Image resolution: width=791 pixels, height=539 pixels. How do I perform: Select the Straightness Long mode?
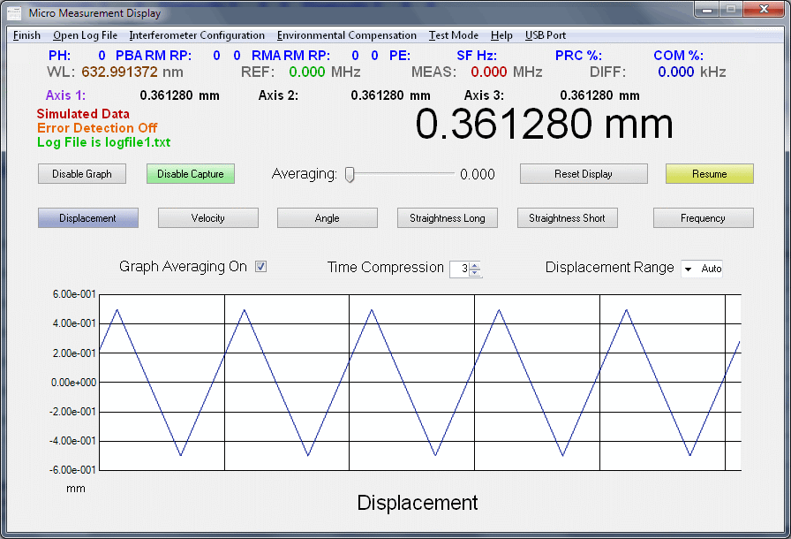point(448,218)
